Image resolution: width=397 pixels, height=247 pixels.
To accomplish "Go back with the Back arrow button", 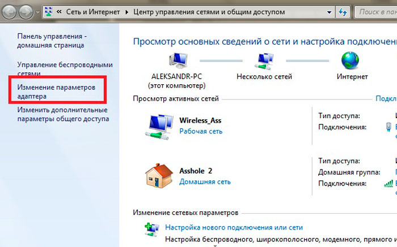I will tap(9, 12).
